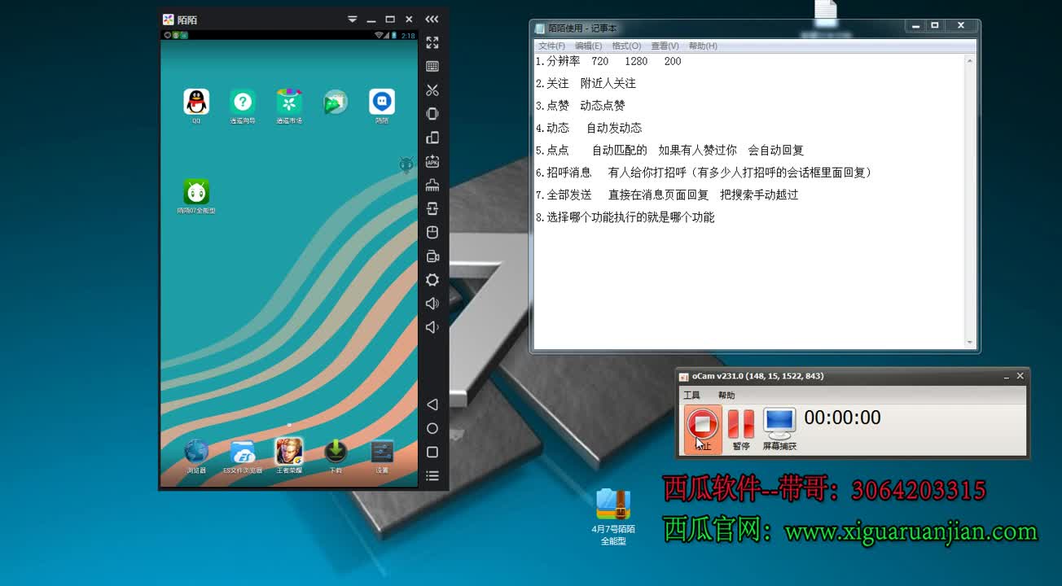Open the emulator keyboard mapping icon
Image resolution: width=1062 pixels, height=586 pixels.
coord(432,66)
